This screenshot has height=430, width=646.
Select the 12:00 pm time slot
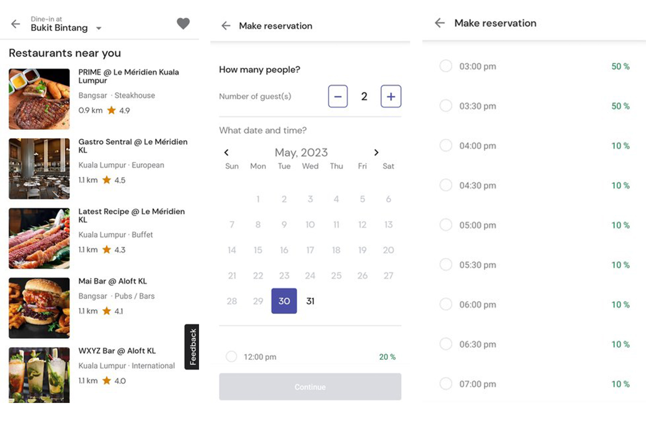click(231, 357)
